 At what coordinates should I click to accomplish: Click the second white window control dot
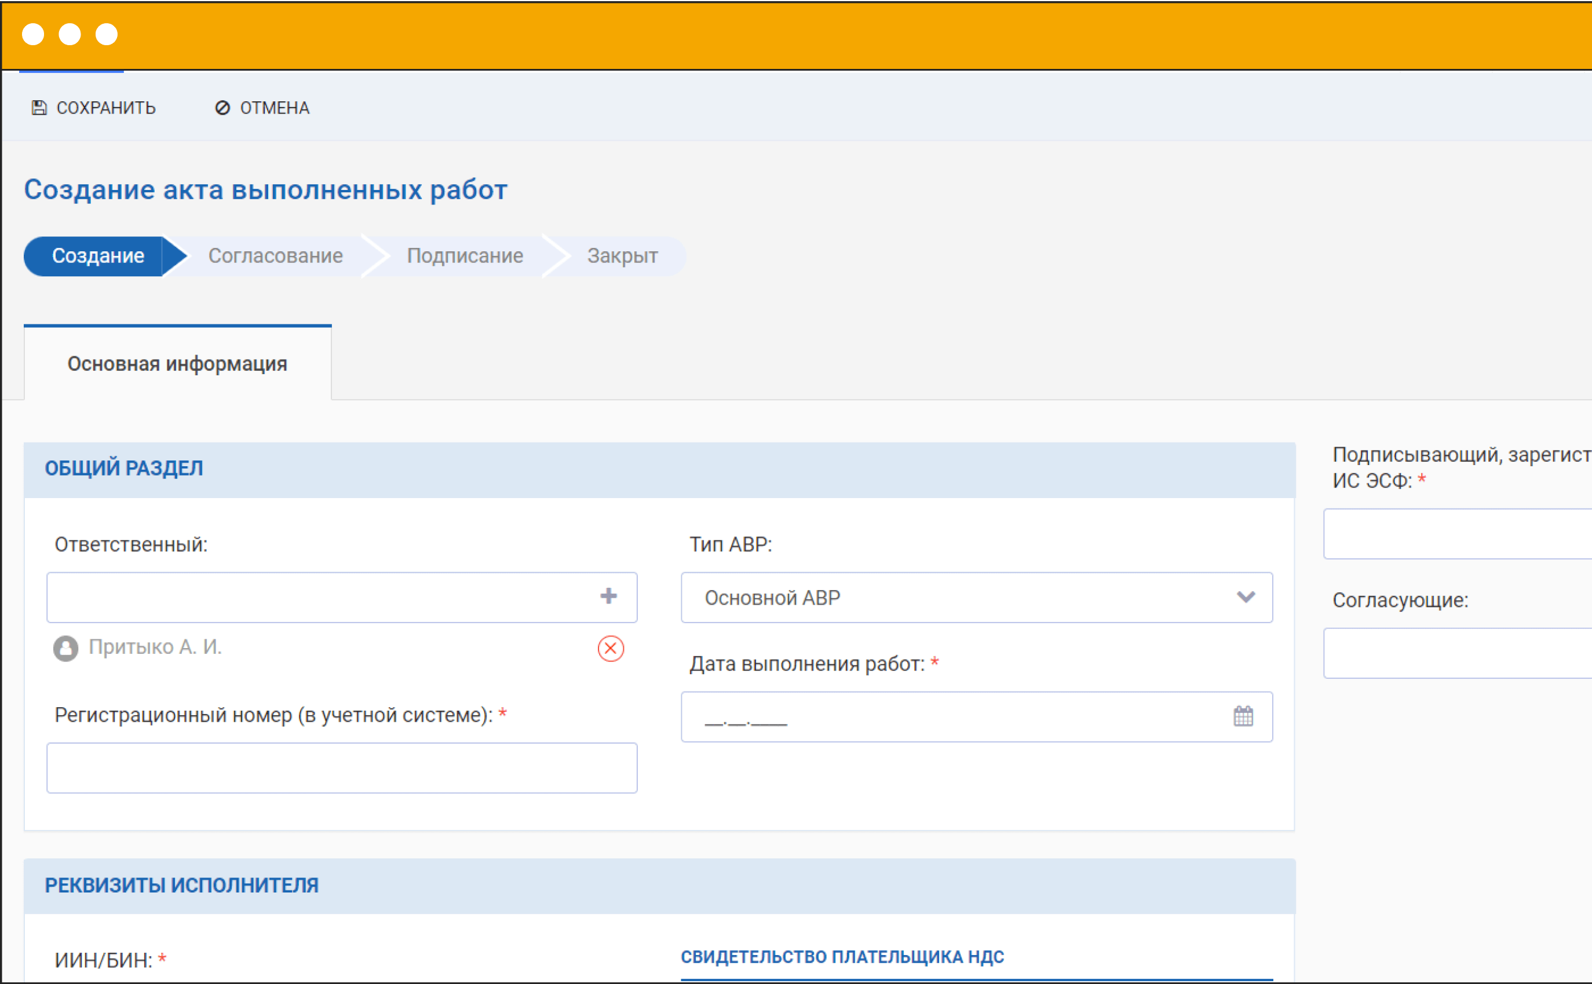pyautogui.click(x=70, y=34)
